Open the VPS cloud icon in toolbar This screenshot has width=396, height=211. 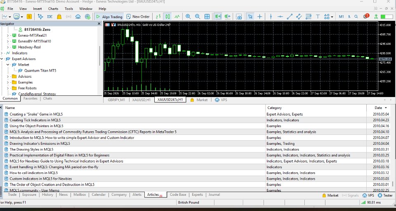coord(78,16)
